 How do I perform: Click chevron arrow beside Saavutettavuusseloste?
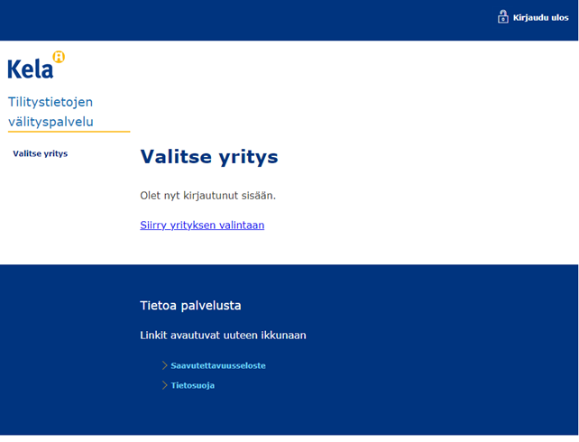coord(165,365)
